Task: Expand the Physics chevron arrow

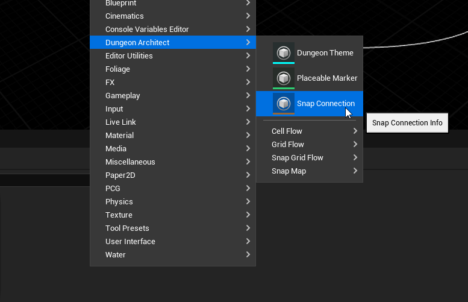Action: [248, 201]
